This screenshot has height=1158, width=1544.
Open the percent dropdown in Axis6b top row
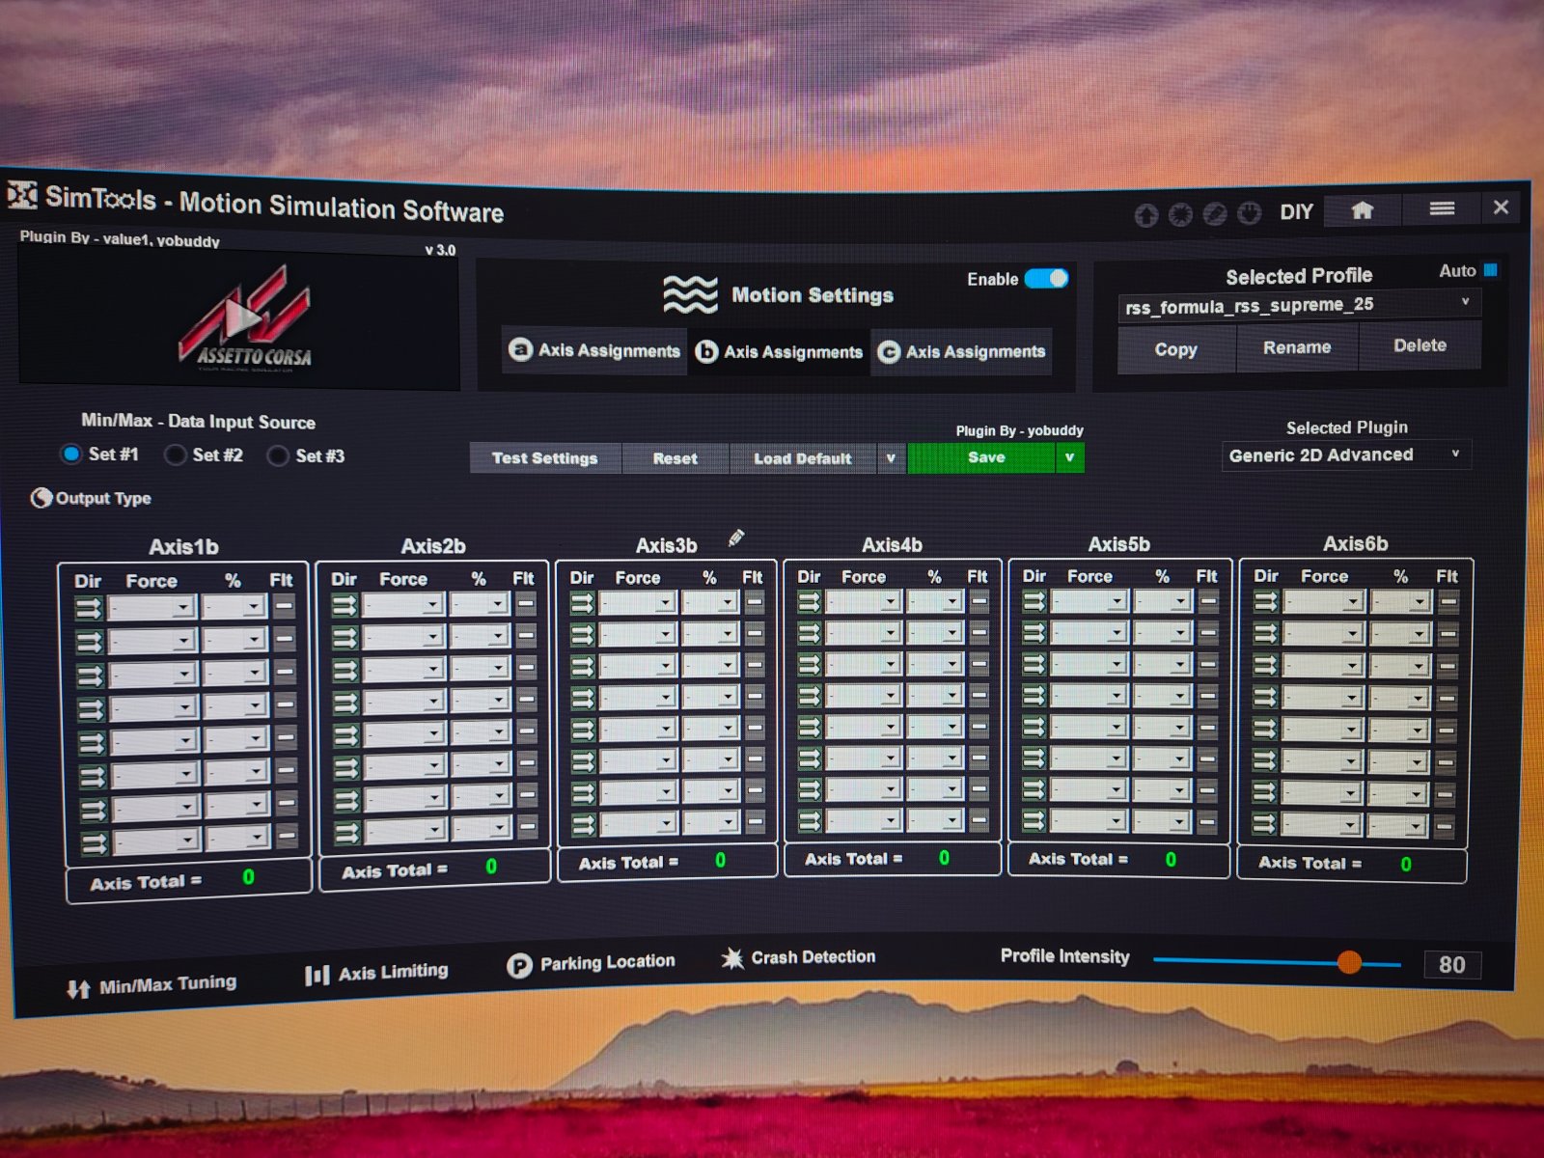tap(1402, 602)
